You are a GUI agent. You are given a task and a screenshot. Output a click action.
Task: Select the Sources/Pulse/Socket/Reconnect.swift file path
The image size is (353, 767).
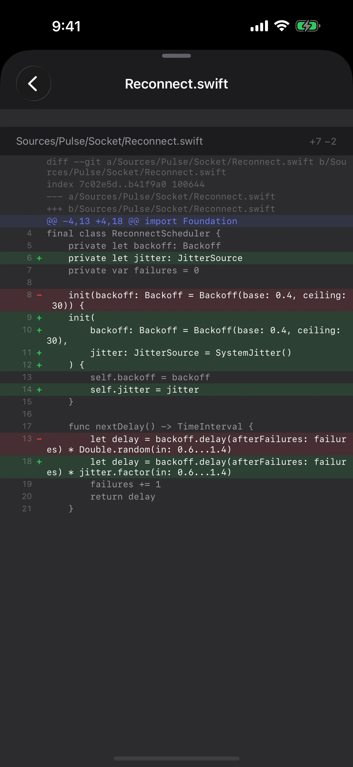pyautogui.click(x=110, y=141)
